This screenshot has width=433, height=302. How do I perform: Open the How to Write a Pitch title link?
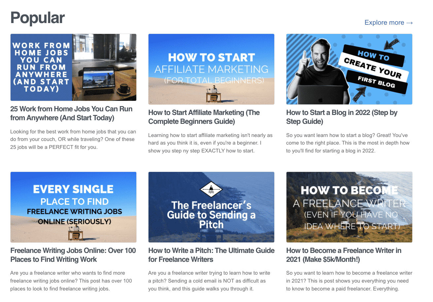[211, 255]
